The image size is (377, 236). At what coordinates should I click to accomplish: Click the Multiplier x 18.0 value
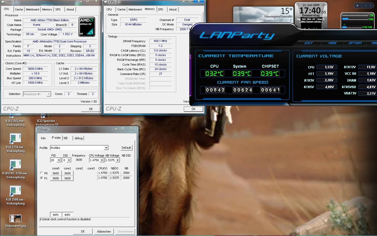35,73
